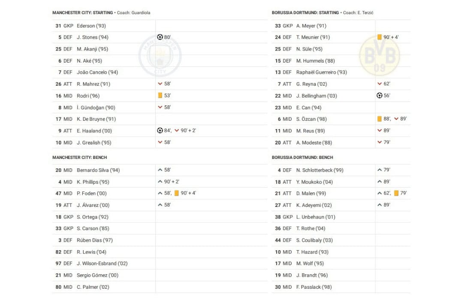Click Bellingham's goal icon at 56'
458x305 pixels.
pos(379,96)
